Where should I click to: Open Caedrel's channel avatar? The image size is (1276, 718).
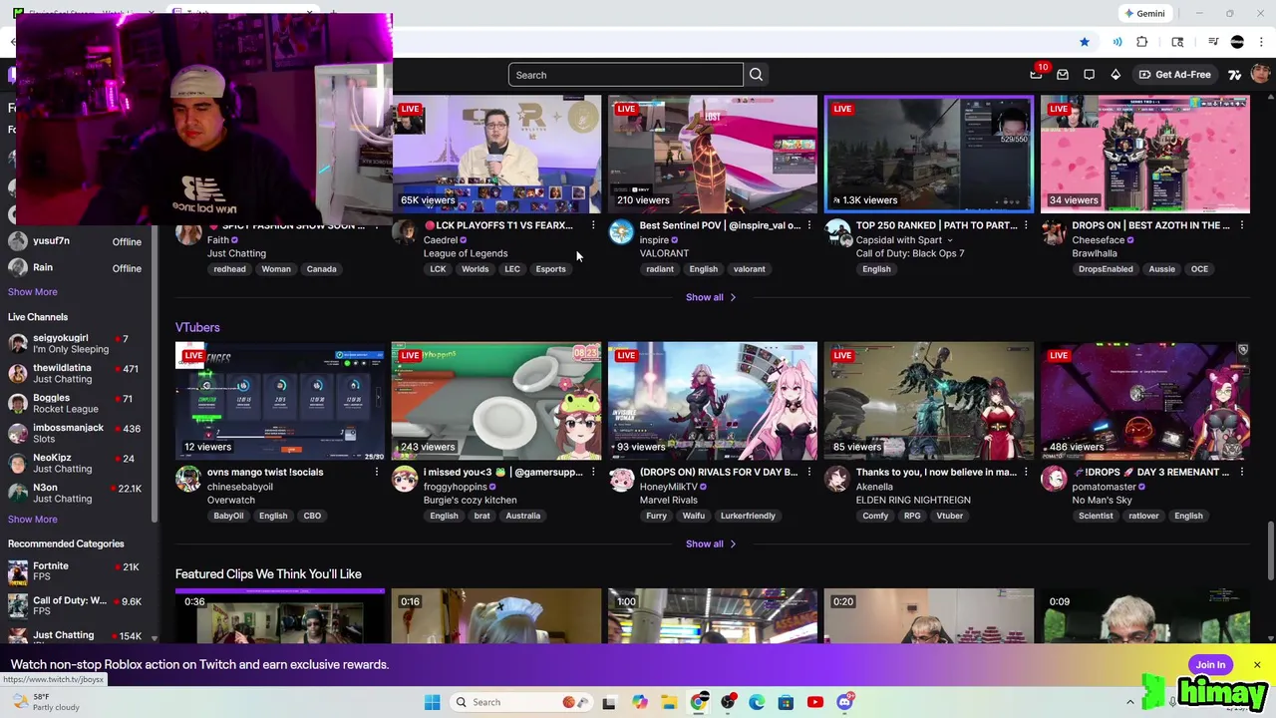(x=405, y=232)
